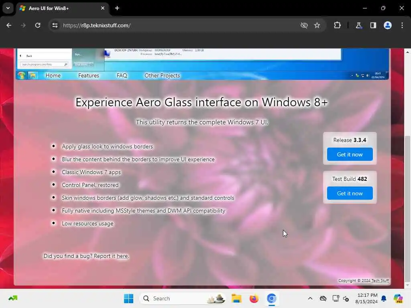The image size is (411, 308).
Task: Open the taskbar widgets stock icon
Action: (13, 298)
